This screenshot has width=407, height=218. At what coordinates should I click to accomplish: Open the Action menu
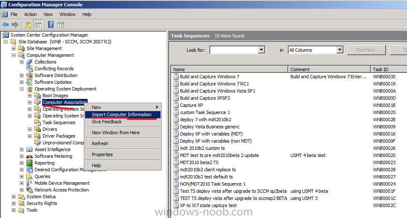pos(30,14)
